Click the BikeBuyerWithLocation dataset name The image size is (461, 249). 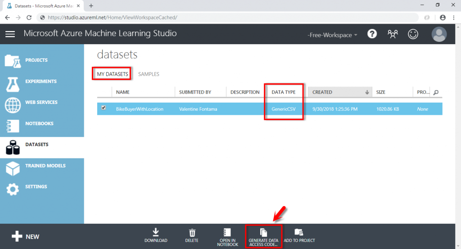tap(140, 109)
